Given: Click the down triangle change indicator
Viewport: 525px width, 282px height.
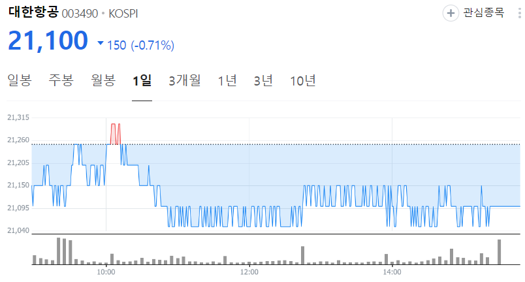Looking at the screenshot, I should [101, 43].
